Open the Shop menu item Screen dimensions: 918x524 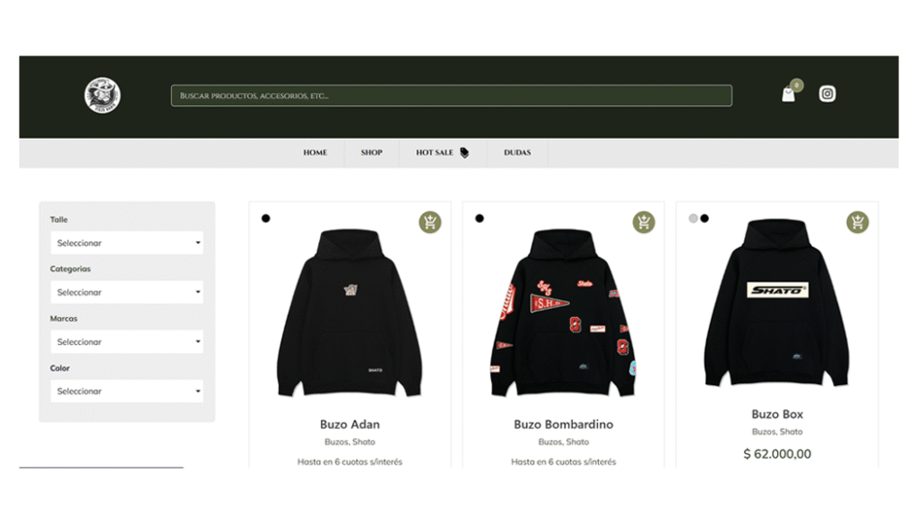371,152
